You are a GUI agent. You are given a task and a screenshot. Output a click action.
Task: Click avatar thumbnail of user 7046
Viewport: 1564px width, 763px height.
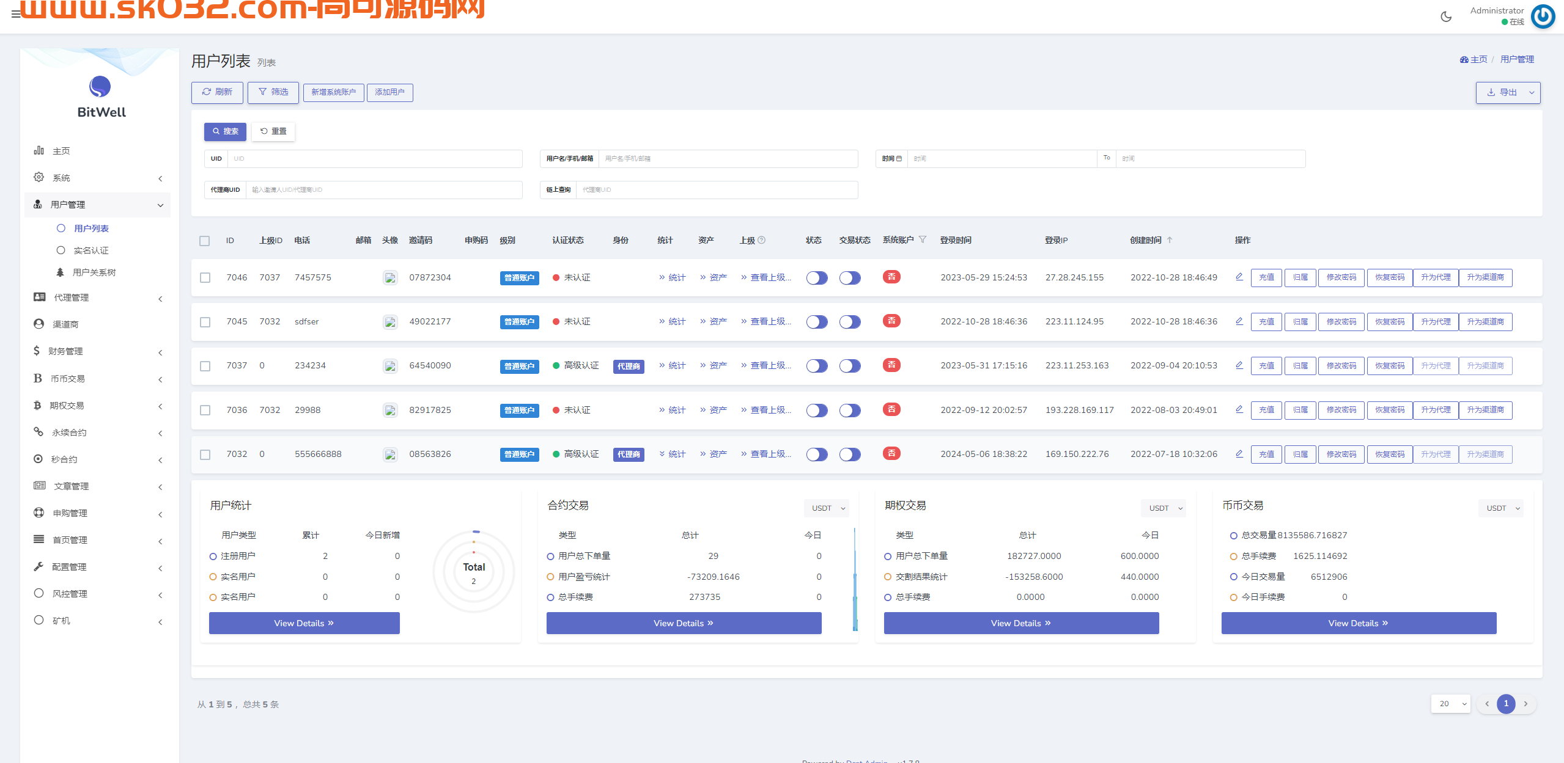point(390,277)
